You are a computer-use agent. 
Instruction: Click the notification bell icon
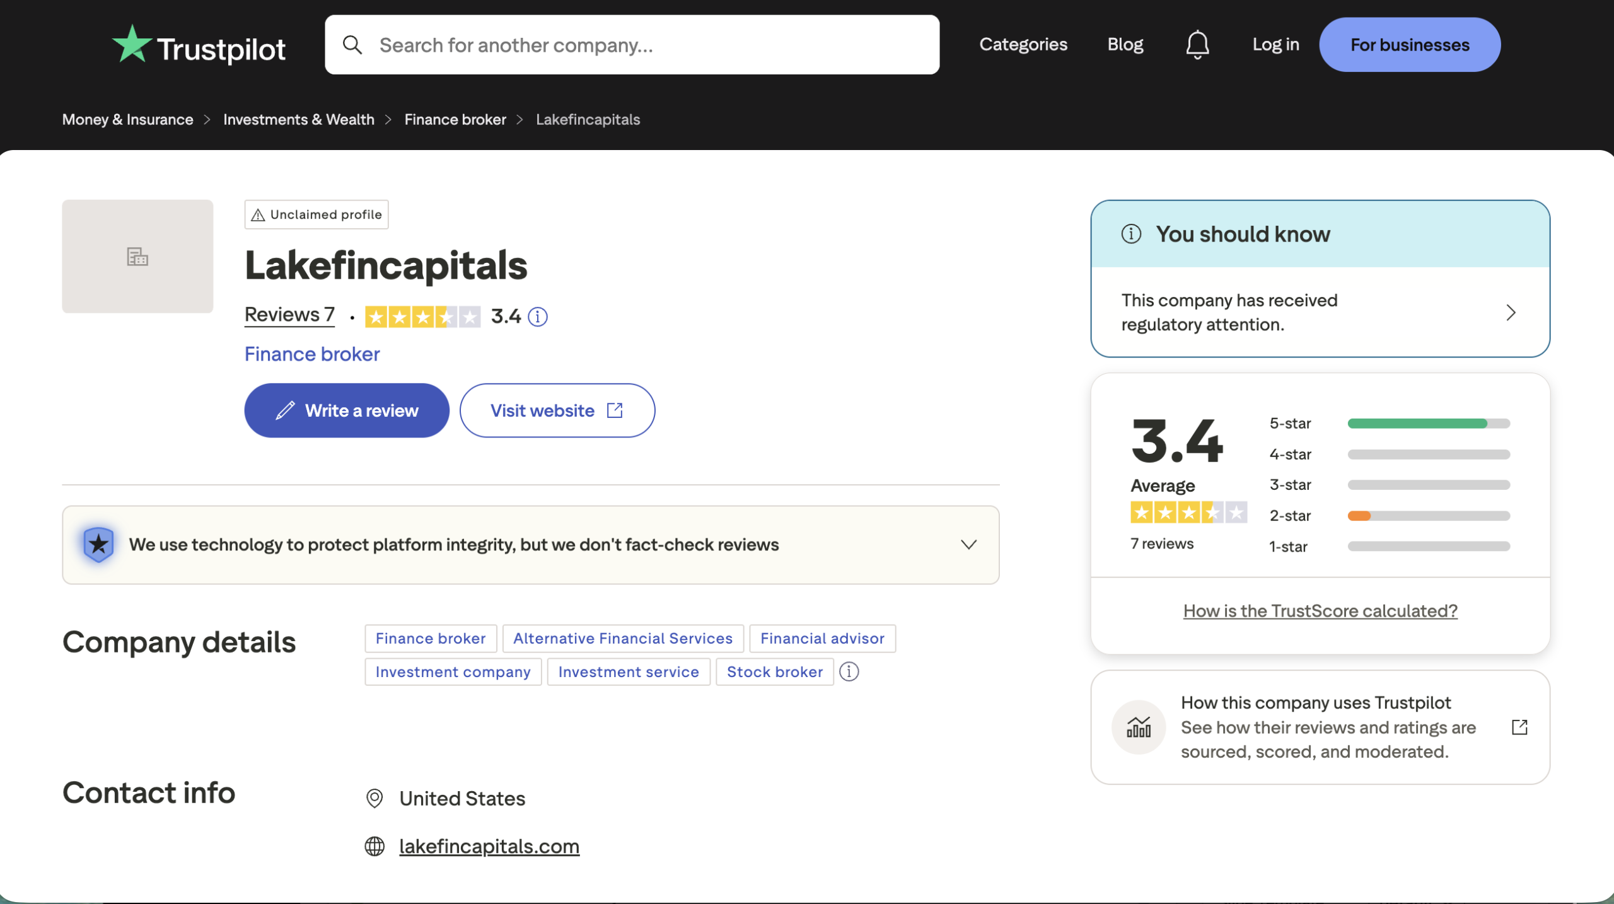(1197, 44)
